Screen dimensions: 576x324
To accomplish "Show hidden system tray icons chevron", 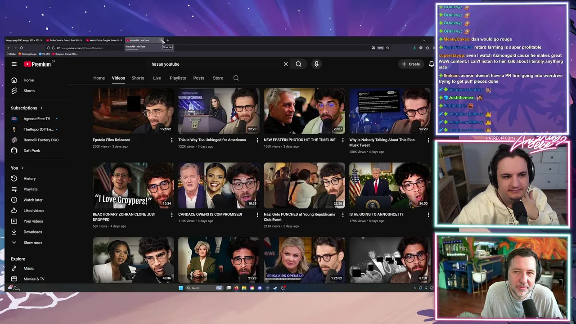I will [415, 288].
